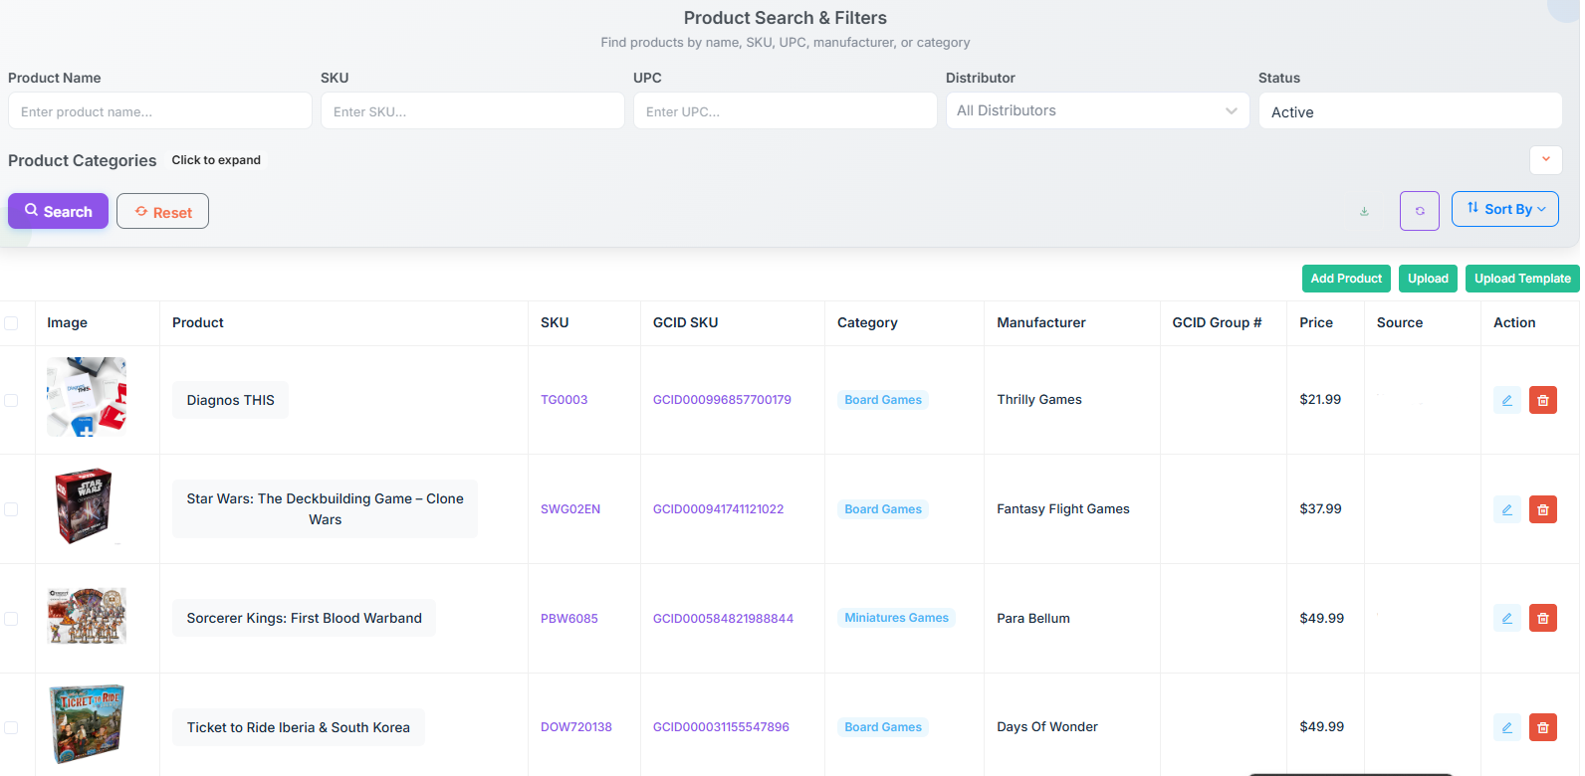Screen dimensions: 1585x776
Task: Click the Manufacturer column header
Action: (x=1040, y=322)
